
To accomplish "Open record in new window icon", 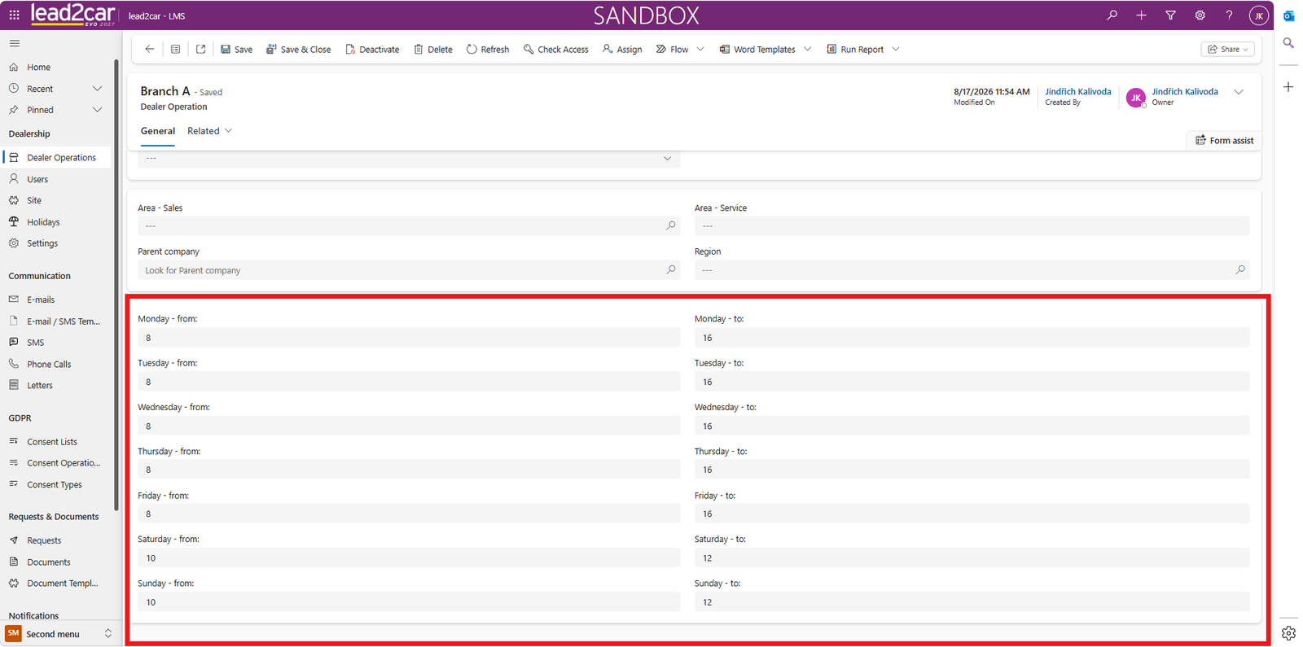I will coord(200,49).
